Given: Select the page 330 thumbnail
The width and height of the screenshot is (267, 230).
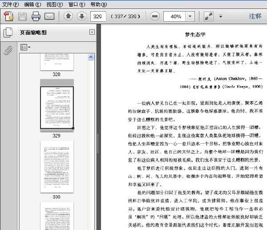Looking at the screenshot, I should point(57,167).
